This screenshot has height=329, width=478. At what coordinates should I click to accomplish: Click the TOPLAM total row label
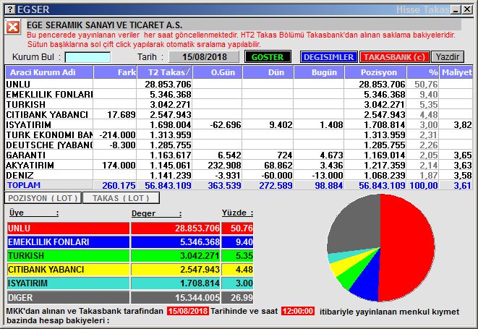click(24, 185)
